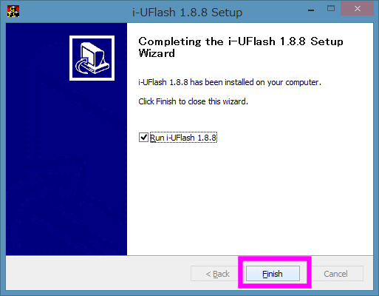
Task: Click the i-UFlash icon in the title bar
Action: [13, 11]
